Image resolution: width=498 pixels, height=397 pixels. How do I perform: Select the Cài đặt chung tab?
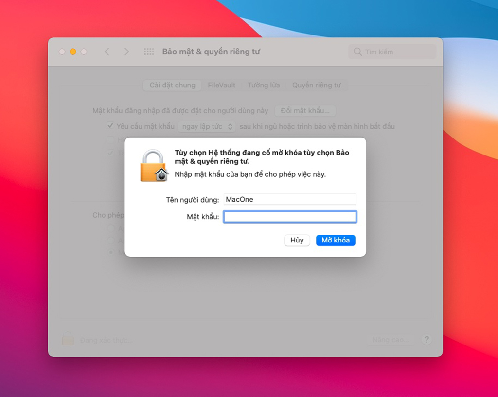click(x=173, y=86)
